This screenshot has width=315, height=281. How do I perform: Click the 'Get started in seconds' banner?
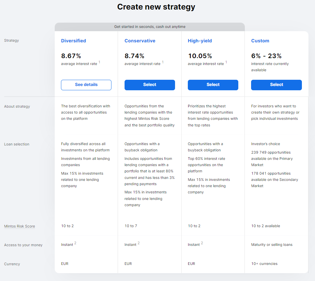coord(149,27)
